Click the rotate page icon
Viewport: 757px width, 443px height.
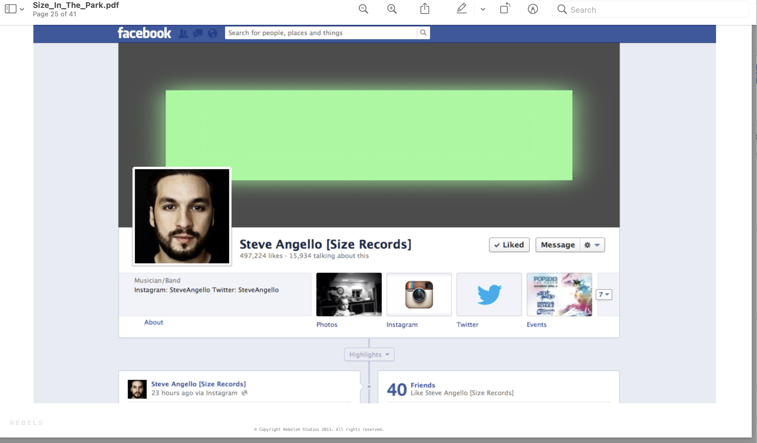pos(505,9)
